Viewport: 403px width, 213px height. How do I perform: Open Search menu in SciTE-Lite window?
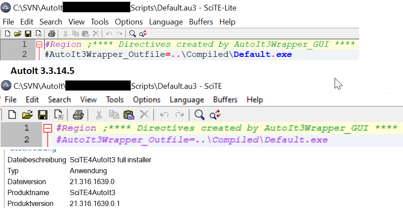point(50,22)
